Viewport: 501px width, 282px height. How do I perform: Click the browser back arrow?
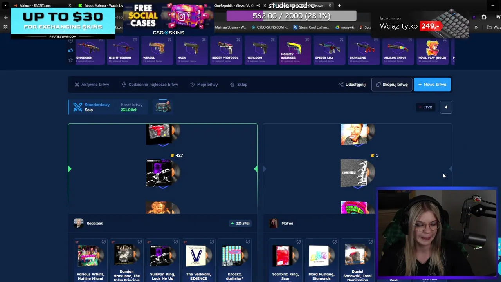click(6, 17)
